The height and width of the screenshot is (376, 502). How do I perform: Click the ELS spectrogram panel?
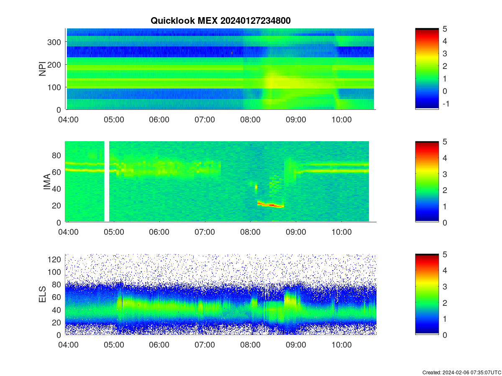click(220, 294)
